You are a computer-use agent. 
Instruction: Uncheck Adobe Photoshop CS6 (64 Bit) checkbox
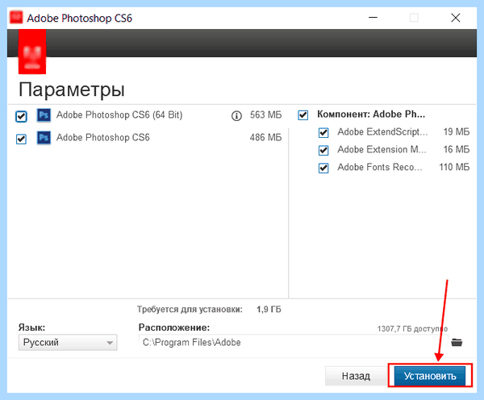[21, 116]
